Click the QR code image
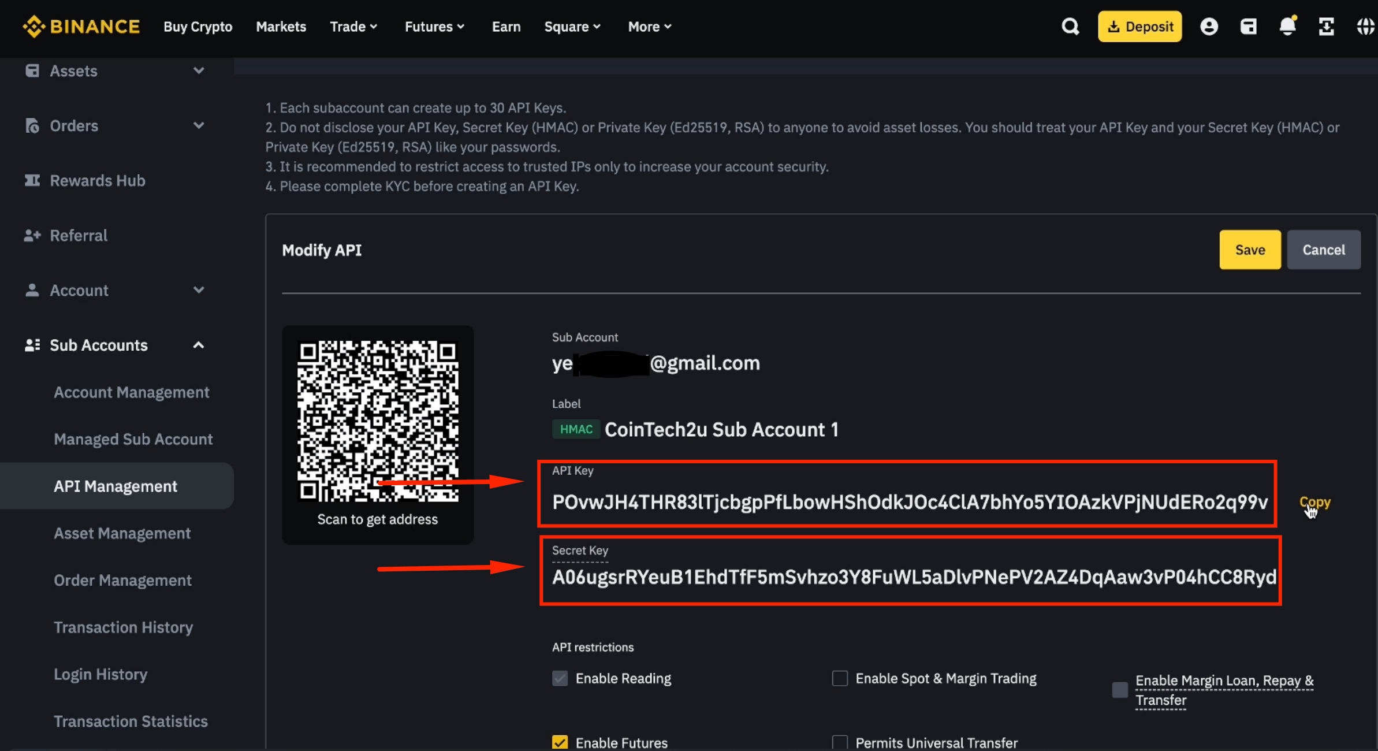This screenshot has width=1378, height=751. tap(378, 421)
